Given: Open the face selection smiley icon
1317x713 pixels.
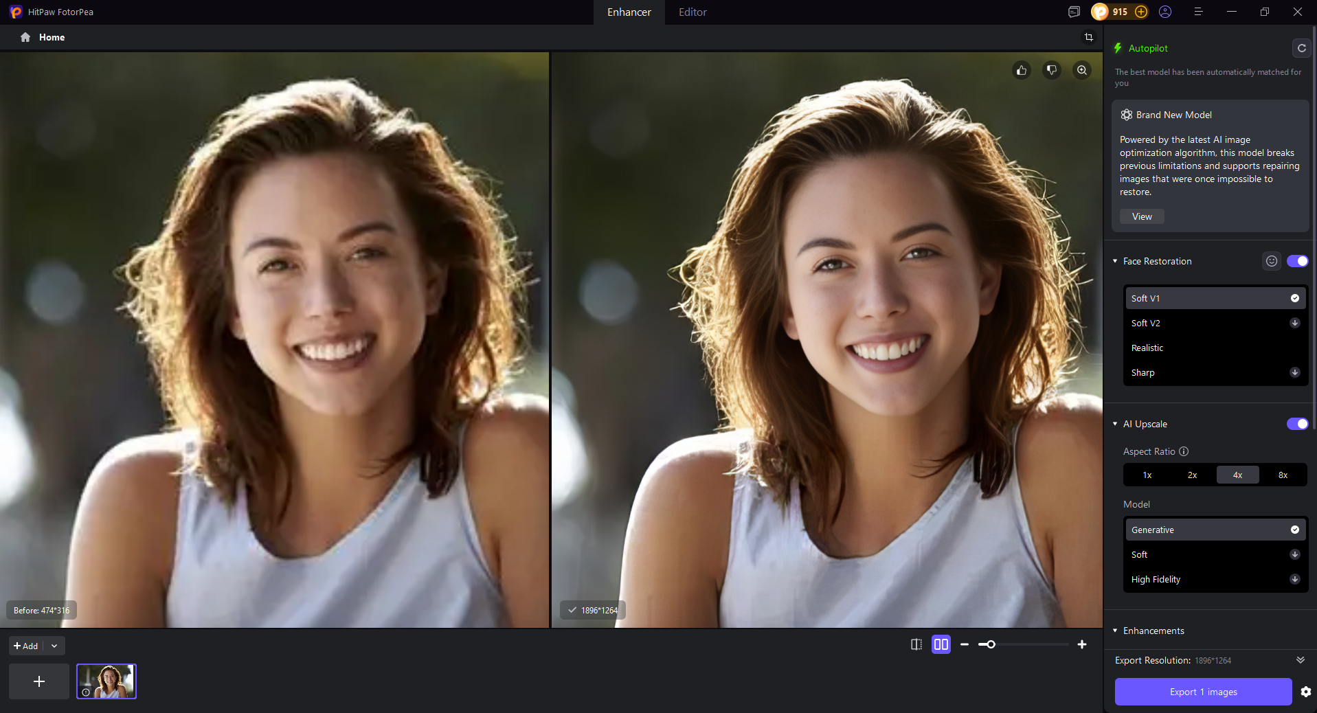Looking at the screenshot, I should click(x=1272, y=261).
